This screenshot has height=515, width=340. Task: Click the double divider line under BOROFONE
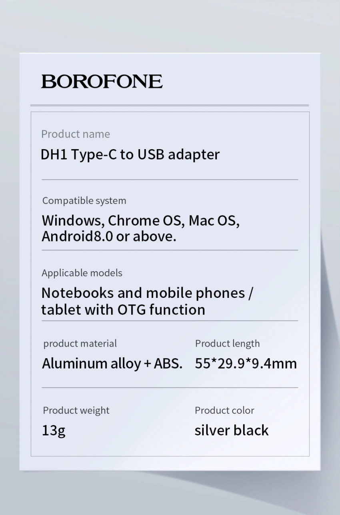(x=170, y=106)
